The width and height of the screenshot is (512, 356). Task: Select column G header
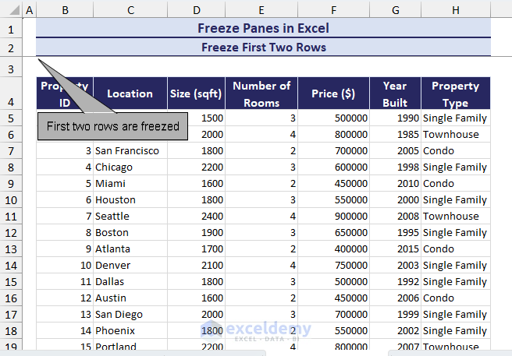coord(396,10)
